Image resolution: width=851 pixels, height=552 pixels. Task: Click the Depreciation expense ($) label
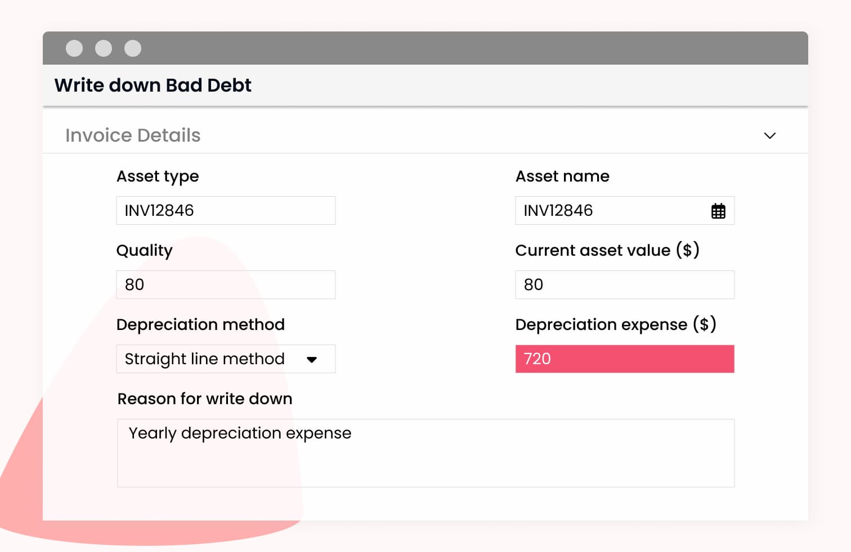point(616,324)
